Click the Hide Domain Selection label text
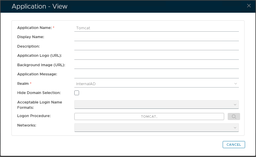256x157 pixels. coord(39,93)
